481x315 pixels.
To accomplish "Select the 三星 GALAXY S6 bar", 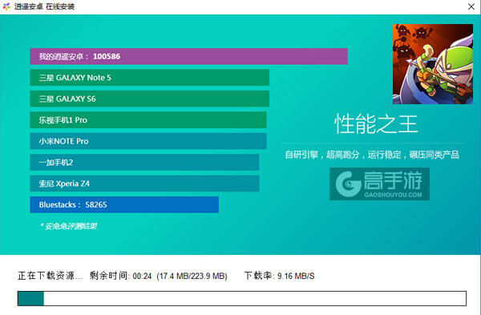I will click(x=149, y=99).
